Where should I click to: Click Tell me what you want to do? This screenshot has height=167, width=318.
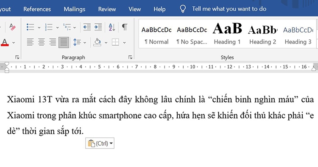(x=229, y=9)
